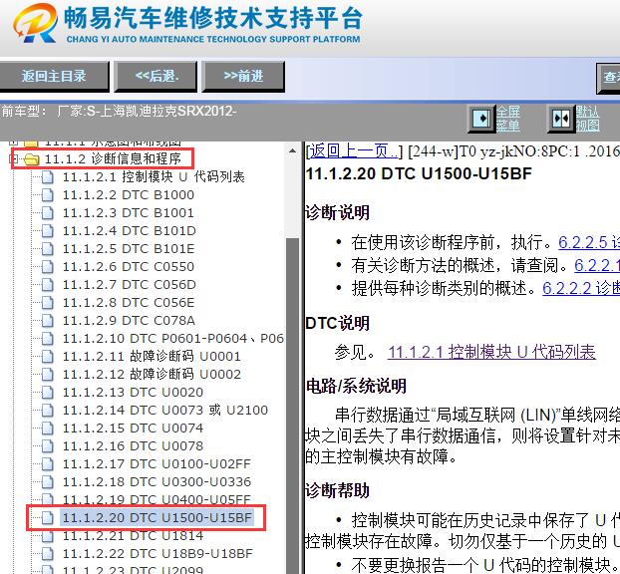Click page icon beside 11.1.2.12 U0002
620x574 pixels.
click(48, 374)
